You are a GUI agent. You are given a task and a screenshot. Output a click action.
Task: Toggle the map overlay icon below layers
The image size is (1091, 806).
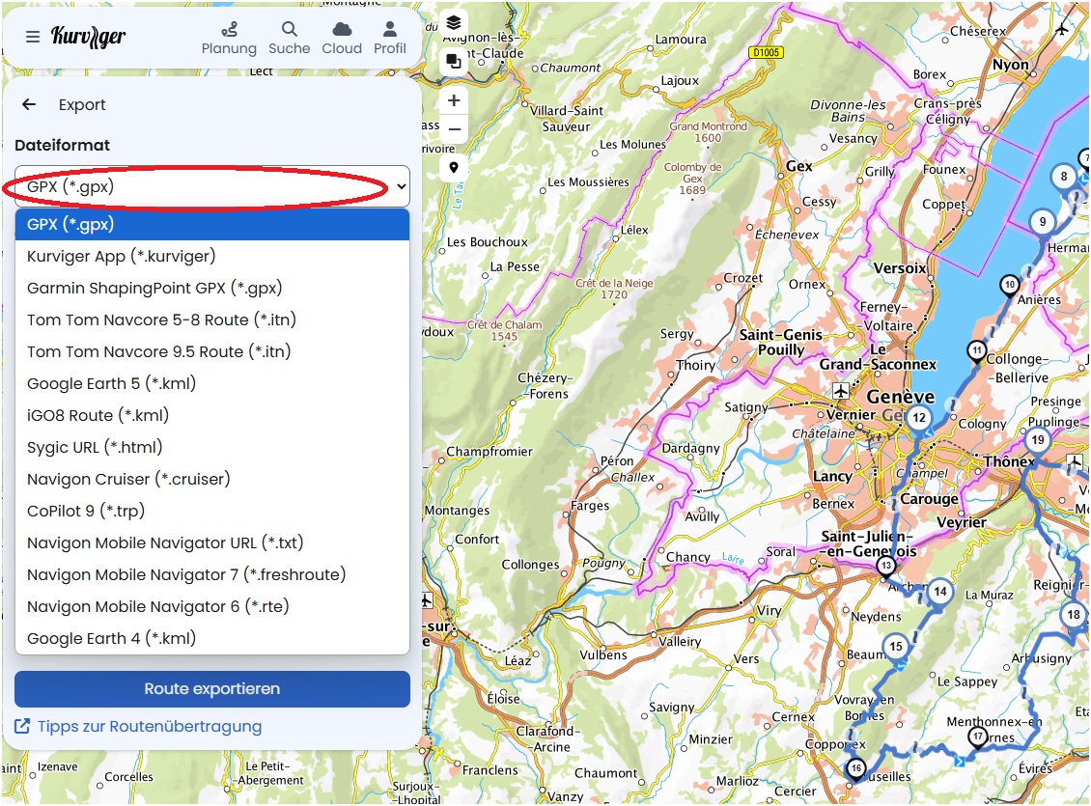point(454,62)
